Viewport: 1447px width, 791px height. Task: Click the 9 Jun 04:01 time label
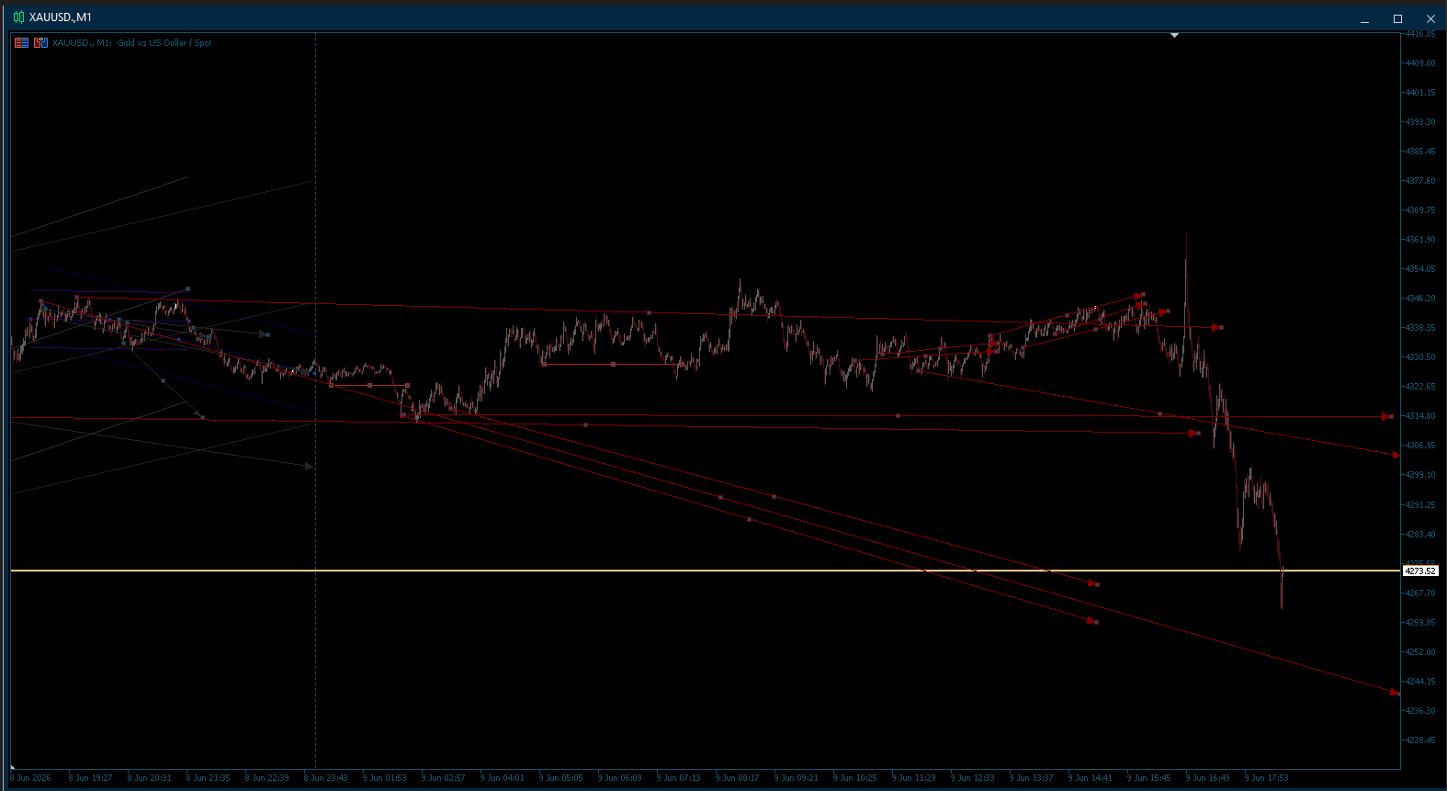502,778
